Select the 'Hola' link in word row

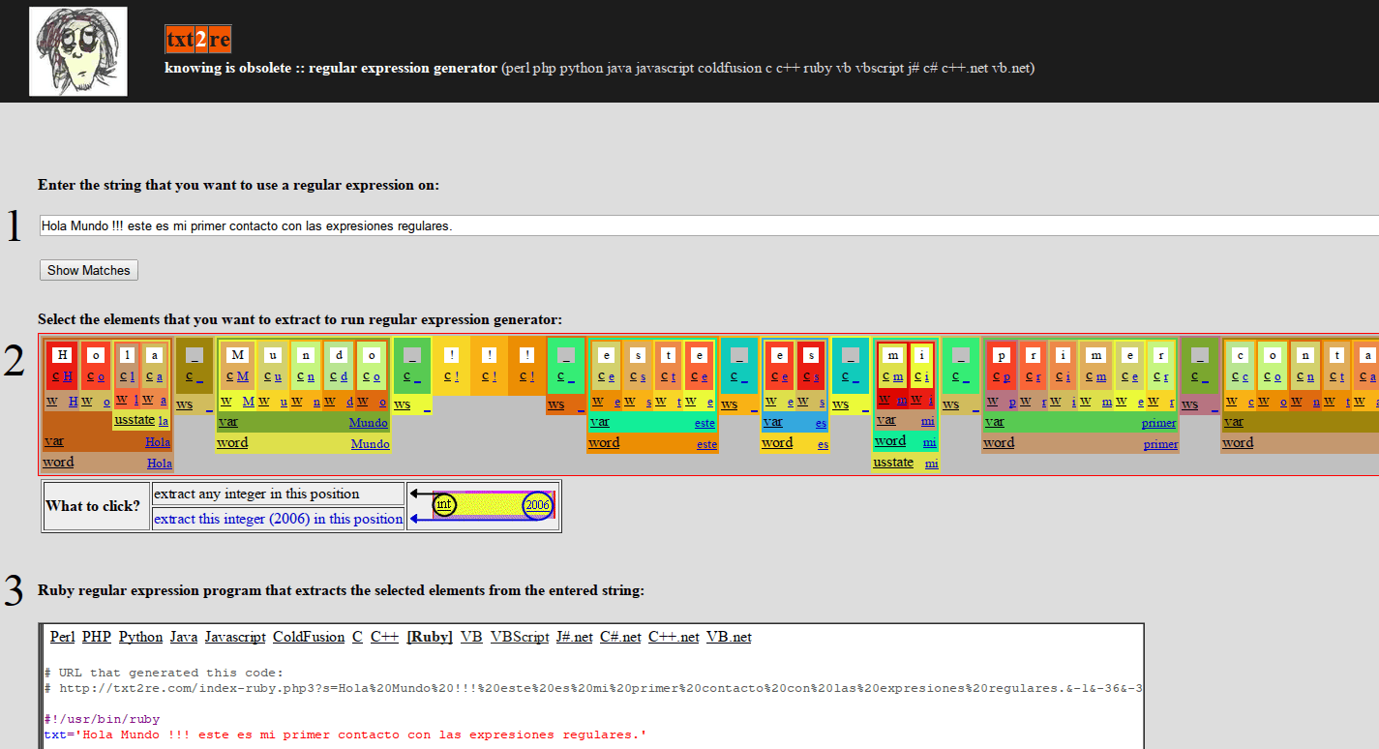point(159,464)
